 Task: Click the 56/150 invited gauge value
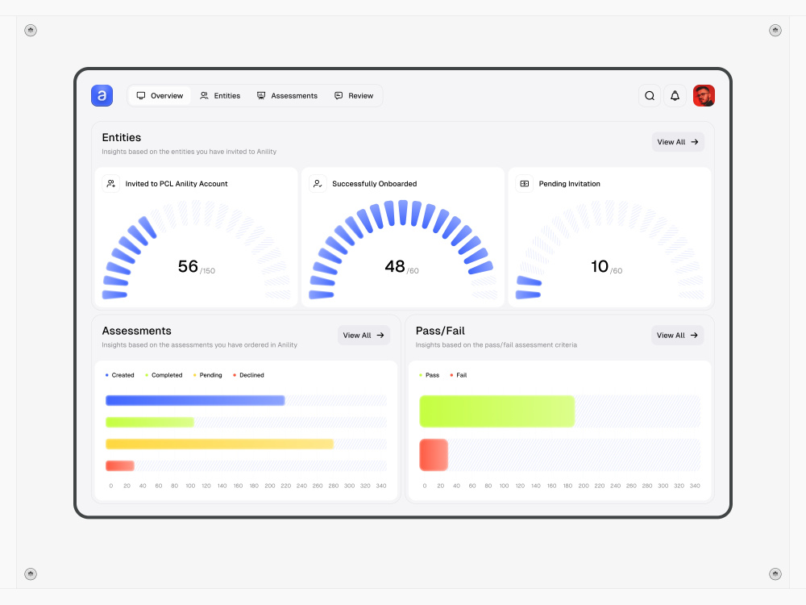point(197,266)
